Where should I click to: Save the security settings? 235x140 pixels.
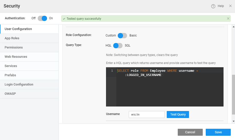click(x=218, y=132)
